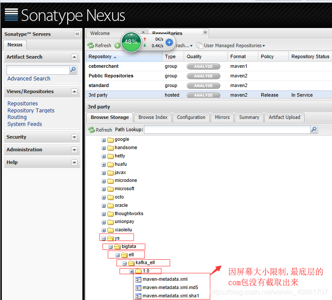Collapse the Artifact Search panel
Viewport: 332px width, 300px height.
[x=74, y=57]
